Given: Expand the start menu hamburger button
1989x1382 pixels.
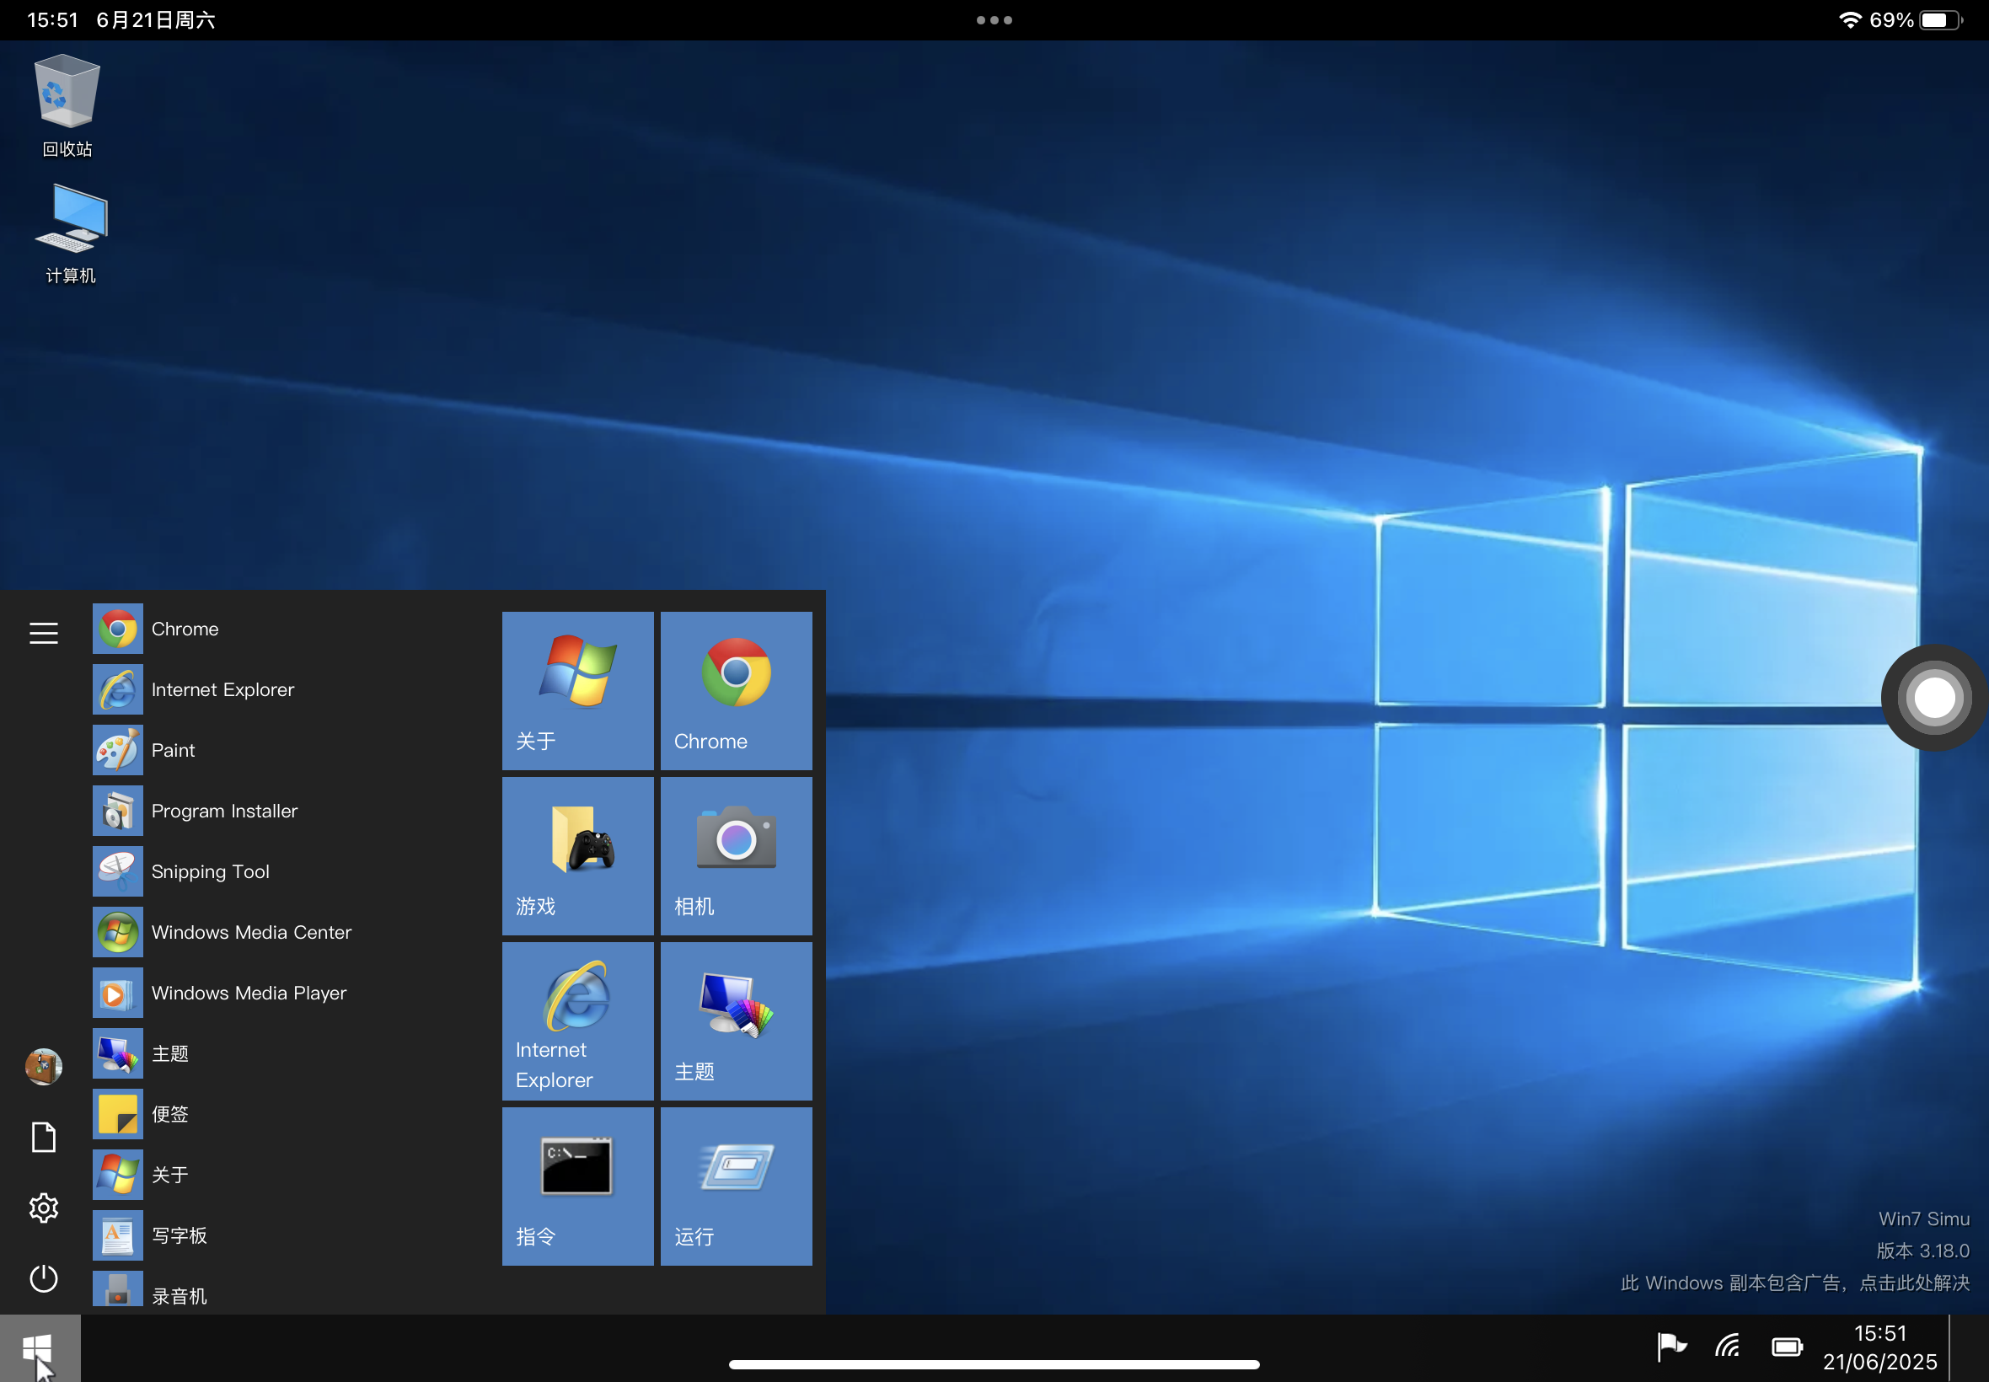Looking at the screenshot, I should click(43, 633).
